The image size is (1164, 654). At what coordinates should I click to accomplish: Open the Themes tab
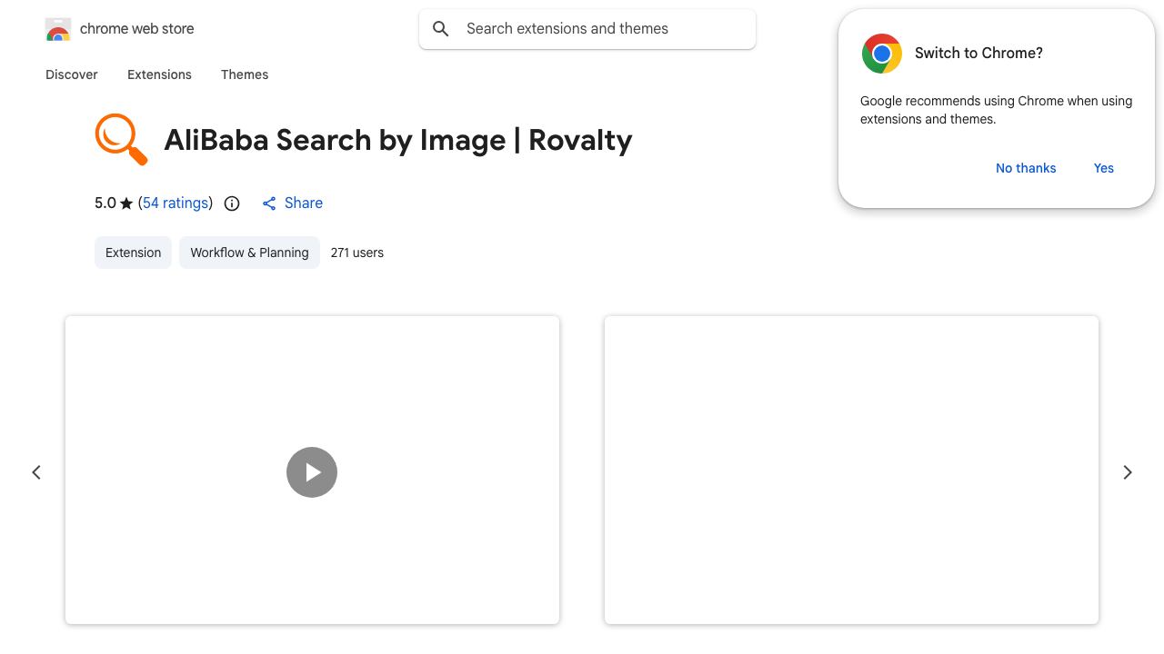245,74
